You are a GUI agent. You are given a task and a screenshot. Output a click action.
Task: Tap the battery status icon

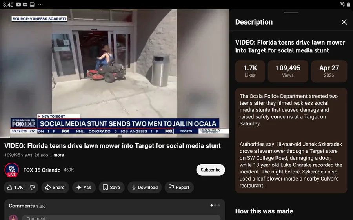tap(349, 4)
